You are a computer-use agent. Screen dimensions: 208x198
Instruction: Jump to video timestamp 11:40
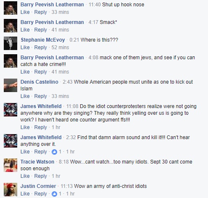pos(95,5)
